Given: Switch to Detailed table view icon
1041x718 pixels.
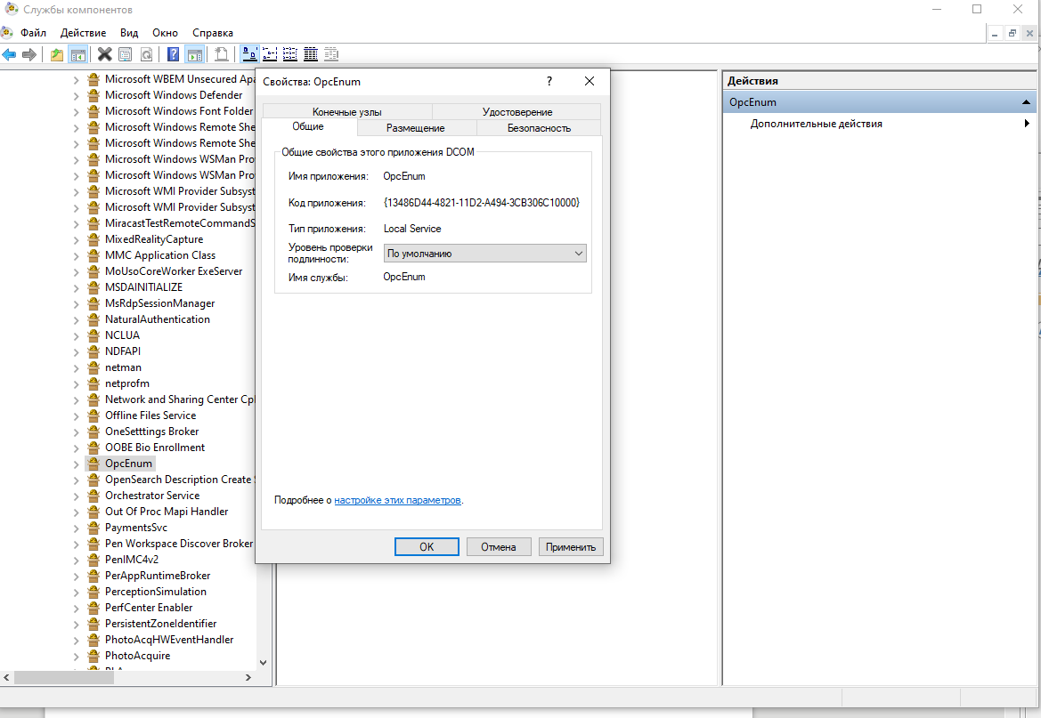Looking at the screenshot, I should (311, 54).
